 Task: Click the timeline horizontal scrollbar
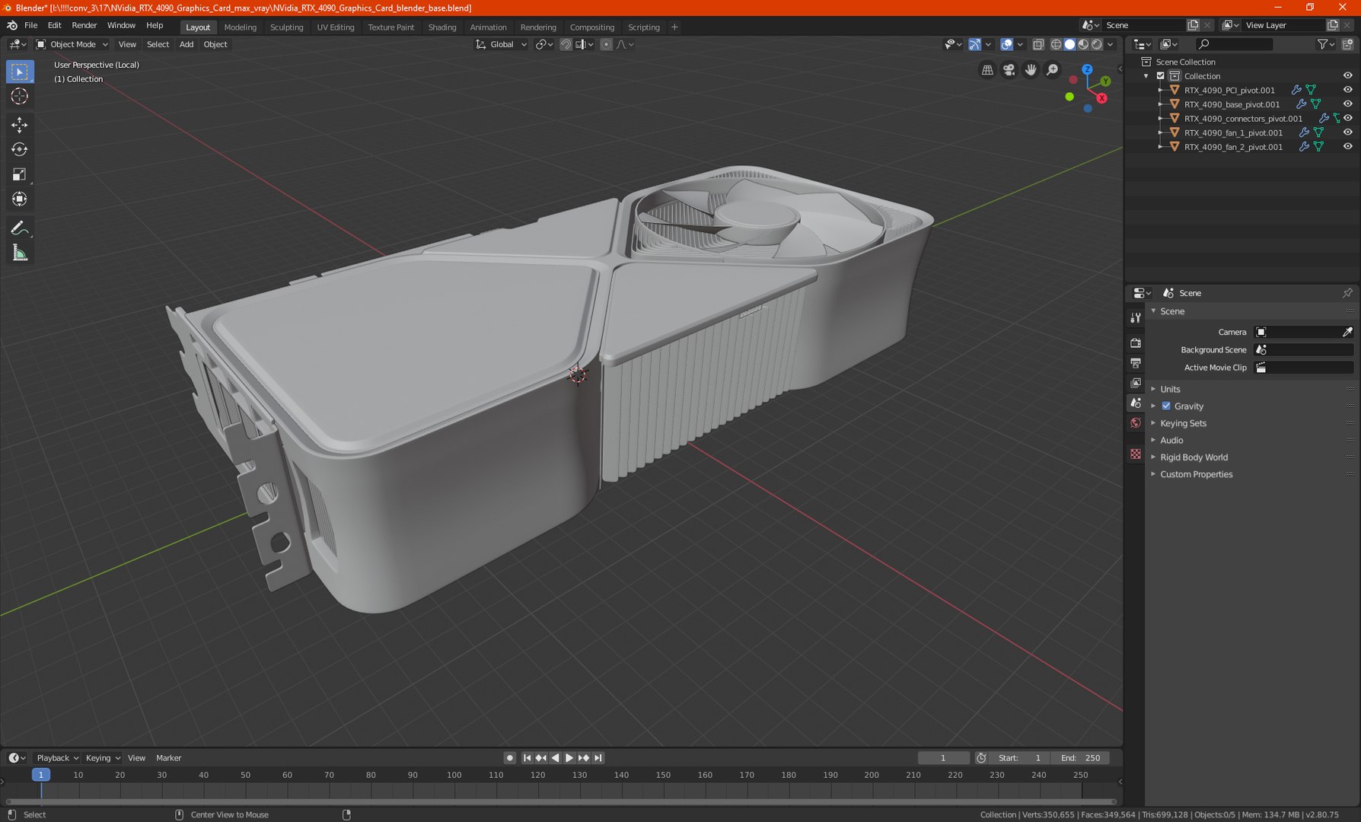560,801
